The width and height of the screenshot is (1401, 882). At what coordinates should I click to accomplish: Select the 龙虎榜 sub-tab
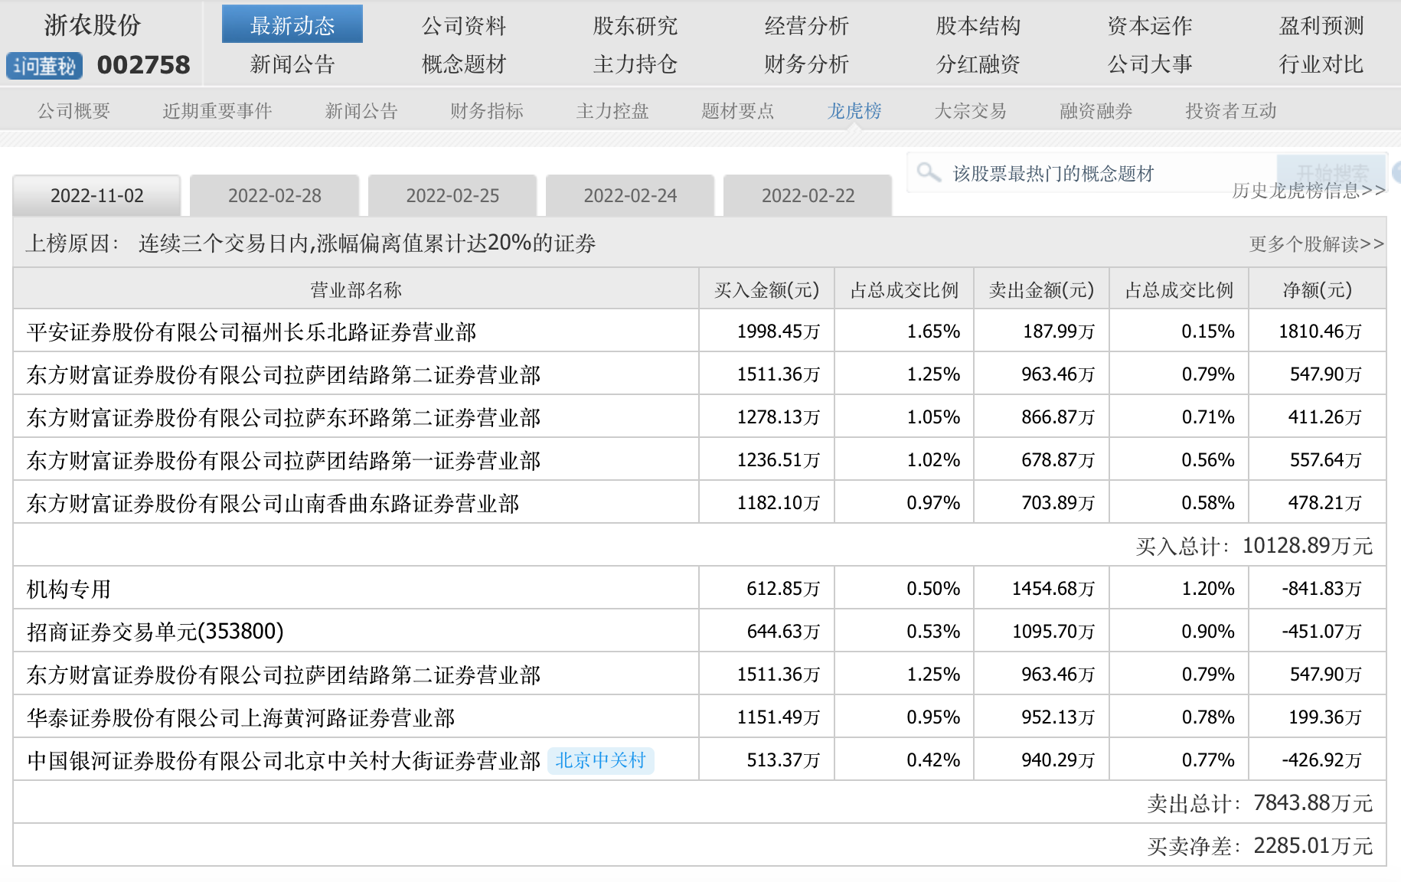click(x=854, y=111)
